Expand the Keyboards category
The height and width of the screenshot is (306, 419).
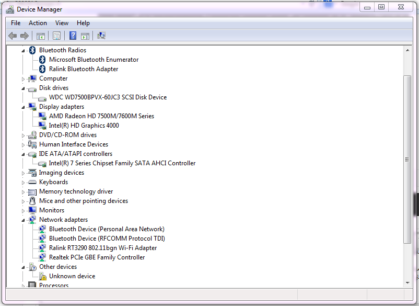pos(23,183)
